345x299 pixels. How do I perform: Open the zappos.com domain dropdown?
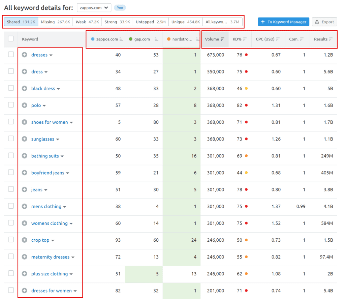click(x=94, y=8)
